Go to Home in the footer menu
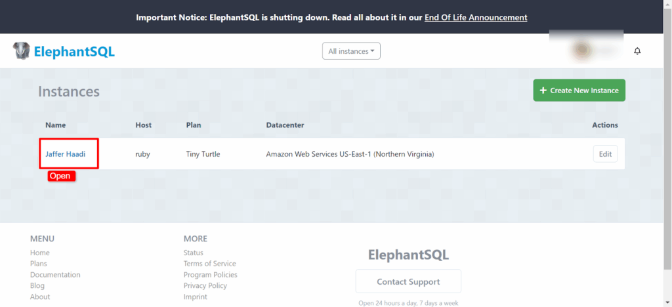This screenshot has height=307, width=672. point(40,253)
